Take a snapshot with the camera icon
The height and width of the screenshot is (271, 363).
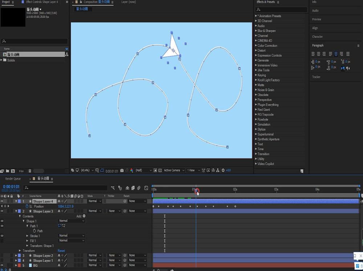(x=122, y=170)
